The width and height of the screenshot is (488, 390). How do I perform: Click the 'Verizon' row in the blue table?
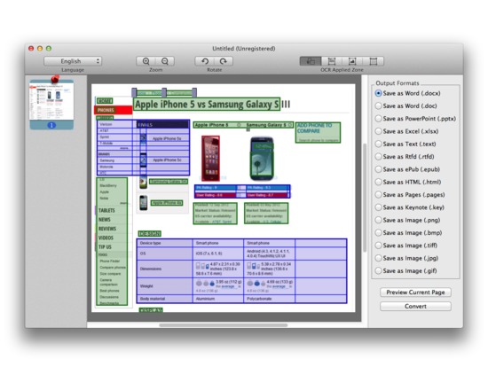(114, 124)
